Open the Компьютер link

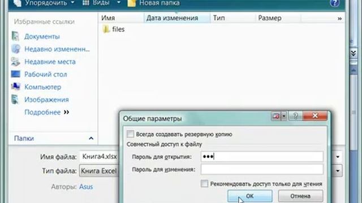click(x=43, y=87)
